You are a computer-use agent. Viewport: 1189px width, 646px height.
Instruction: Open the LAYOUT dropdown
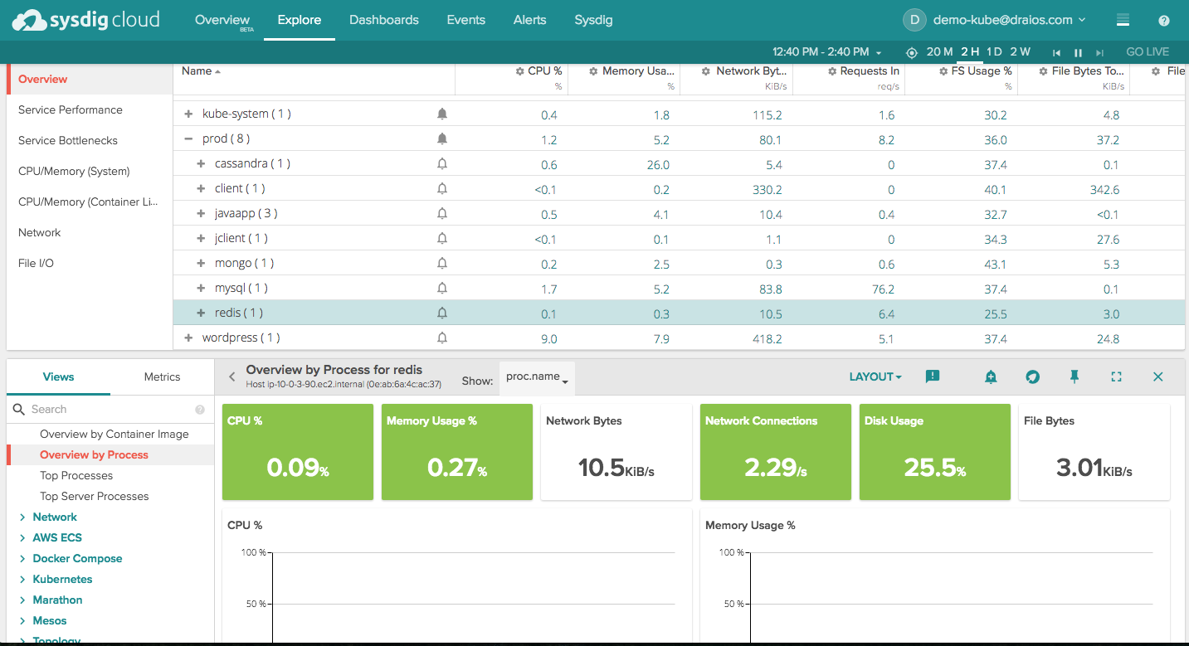(x=875, y=376)
